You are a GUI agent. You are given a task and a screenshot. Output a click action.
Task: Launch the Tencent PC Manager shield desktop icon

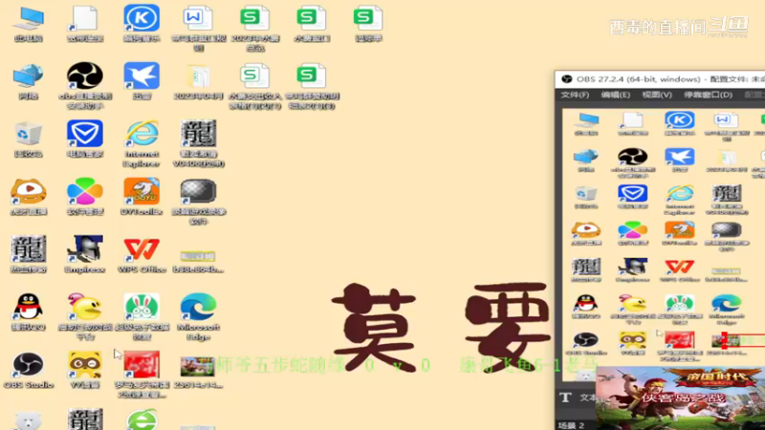[85, 139]
